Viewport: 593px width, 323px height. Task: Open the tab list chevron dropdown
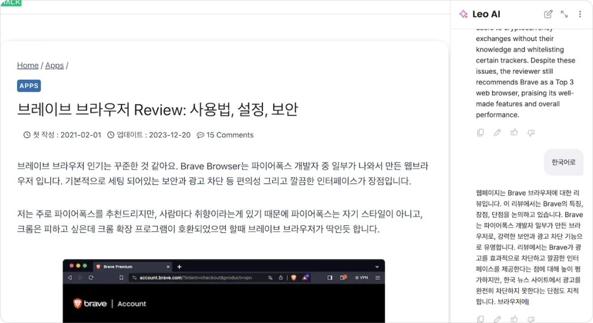point(377,267)
